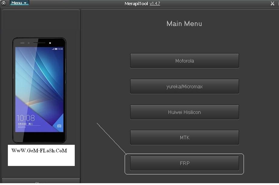The width and height of the screenshot is (279, 185).
Task: Close MerapiTool with the X icon
Action: tap(272, 4)
